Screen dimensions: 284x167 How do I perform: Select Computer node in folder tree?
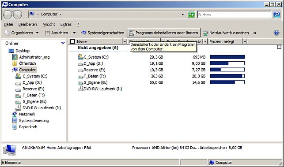[27, 70]
